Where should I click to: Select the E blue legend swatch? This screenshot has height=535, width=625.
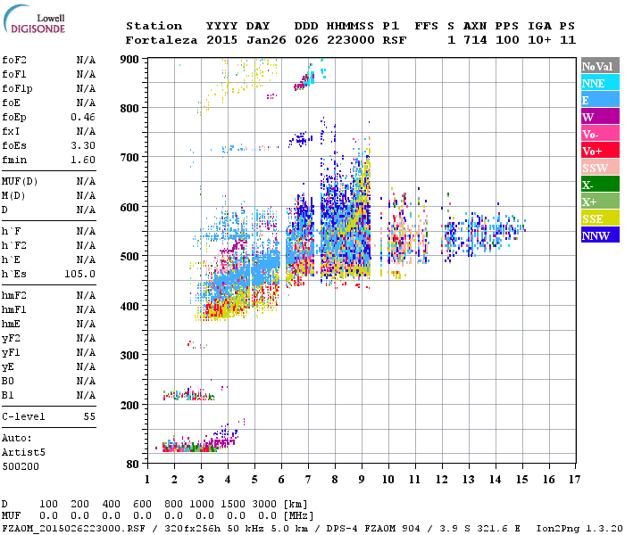600,100
